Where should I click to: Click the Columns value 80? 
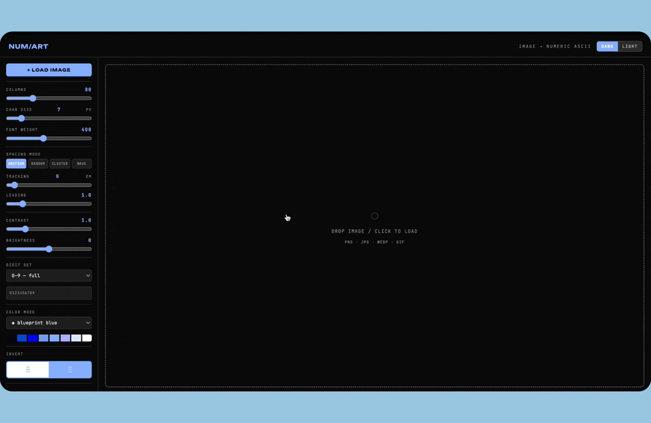point(88,89)
